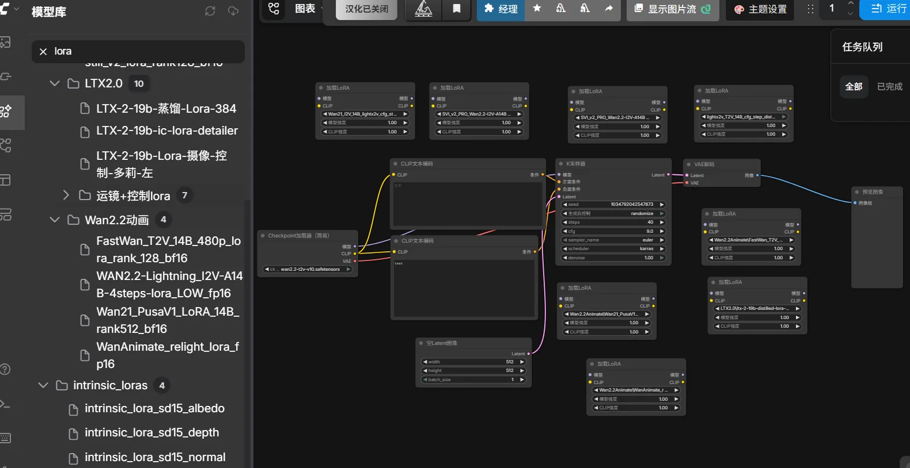Select the 已完成 tab in task queue

point(889,87)
